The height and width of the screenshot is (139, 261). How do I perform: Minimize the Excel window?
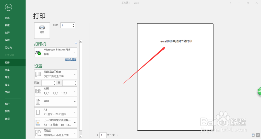coord(239,3)
